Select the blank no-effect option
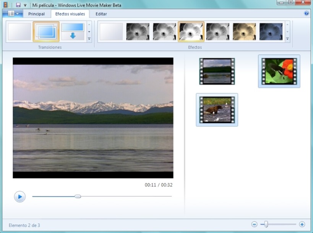 [111, 32]
